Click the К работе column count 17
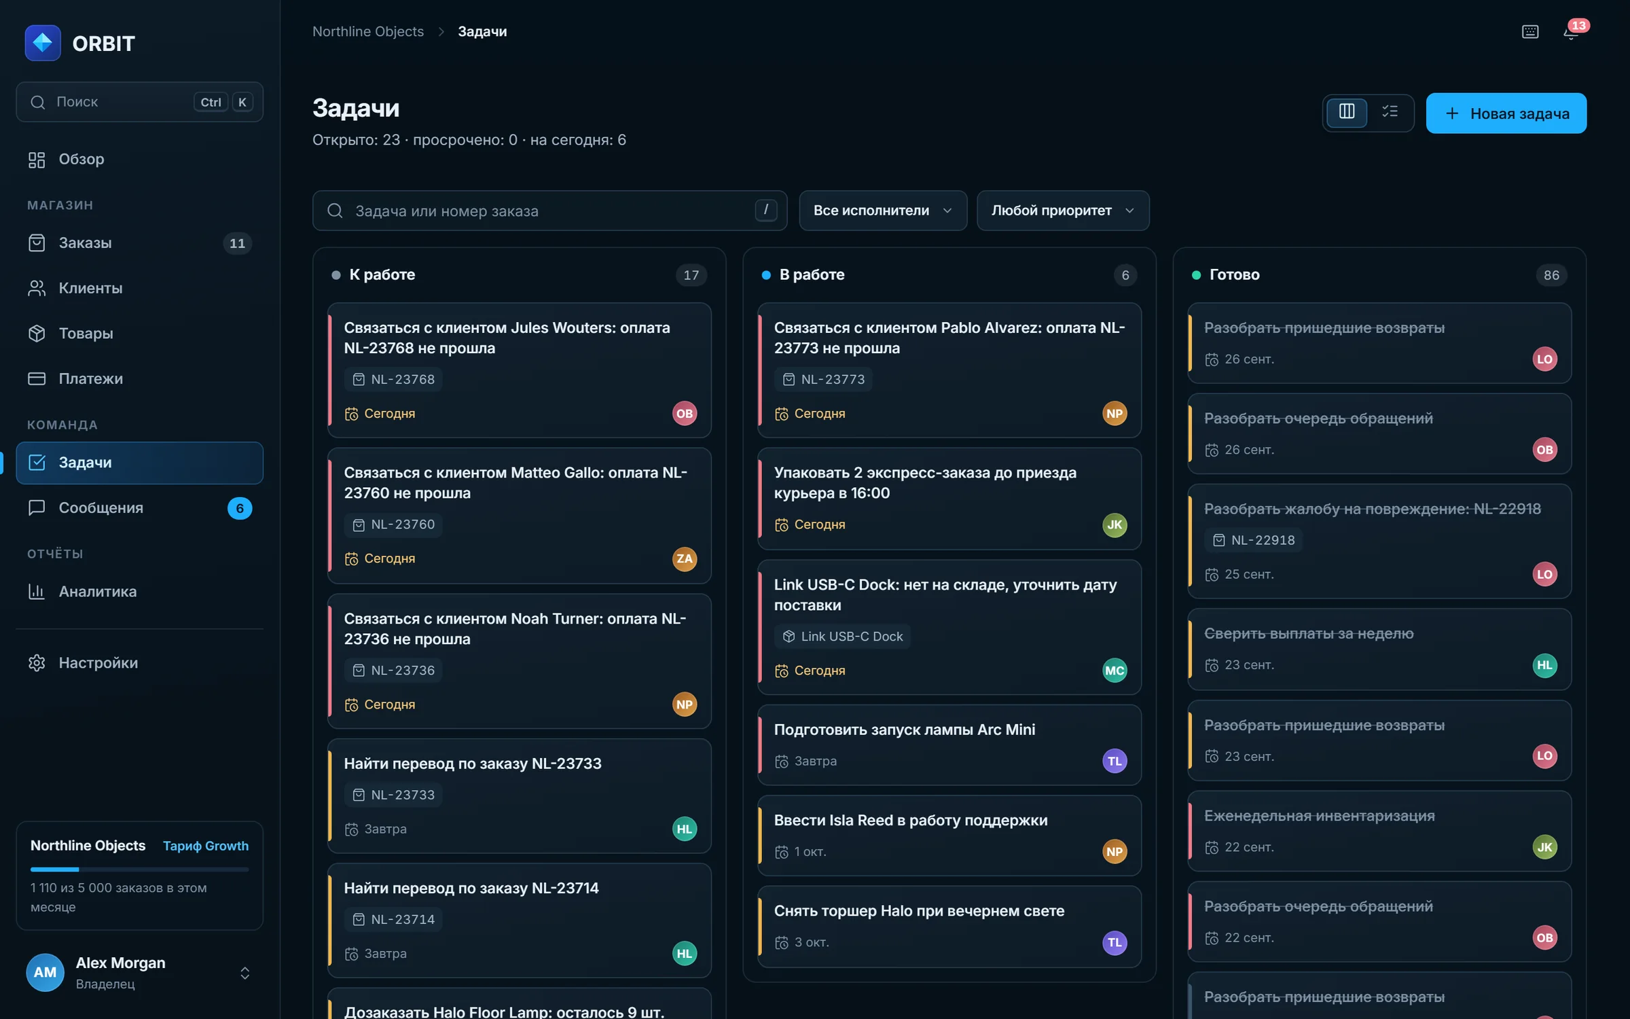 691,275
